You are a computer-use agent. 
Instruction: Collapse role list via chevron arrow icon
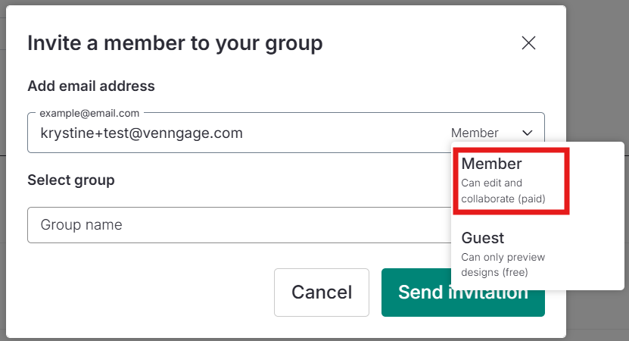coord(527,133)
